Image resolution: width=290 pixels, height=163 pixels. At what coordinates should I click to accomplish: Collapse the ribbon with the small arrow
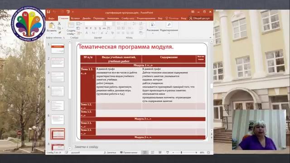pos(210,38)
